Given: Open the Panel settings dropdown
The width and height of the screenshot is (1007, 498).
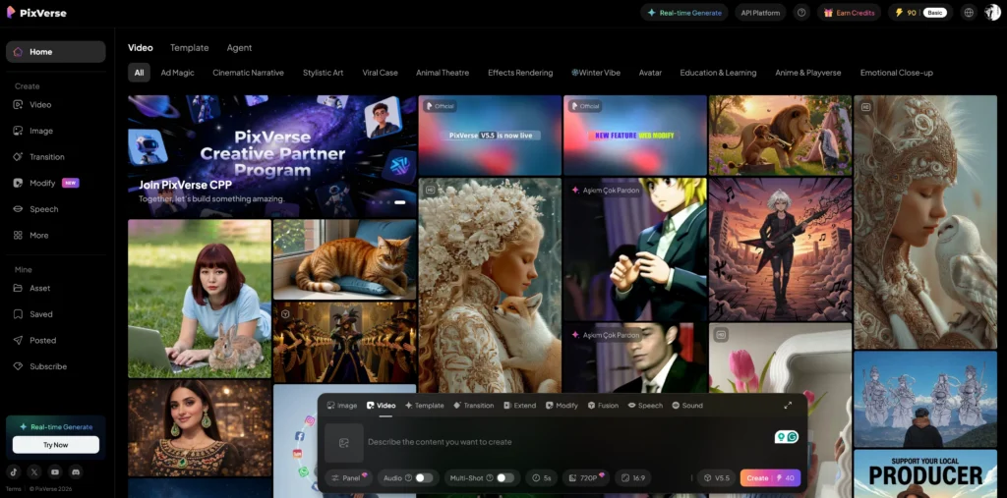Looking at the screenshot, I should tap(349, 478).
